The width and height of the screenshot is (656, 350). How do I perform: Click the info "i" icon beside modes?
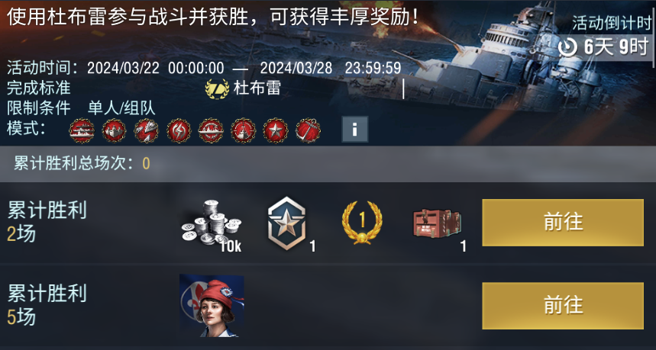tap(355, 130)
